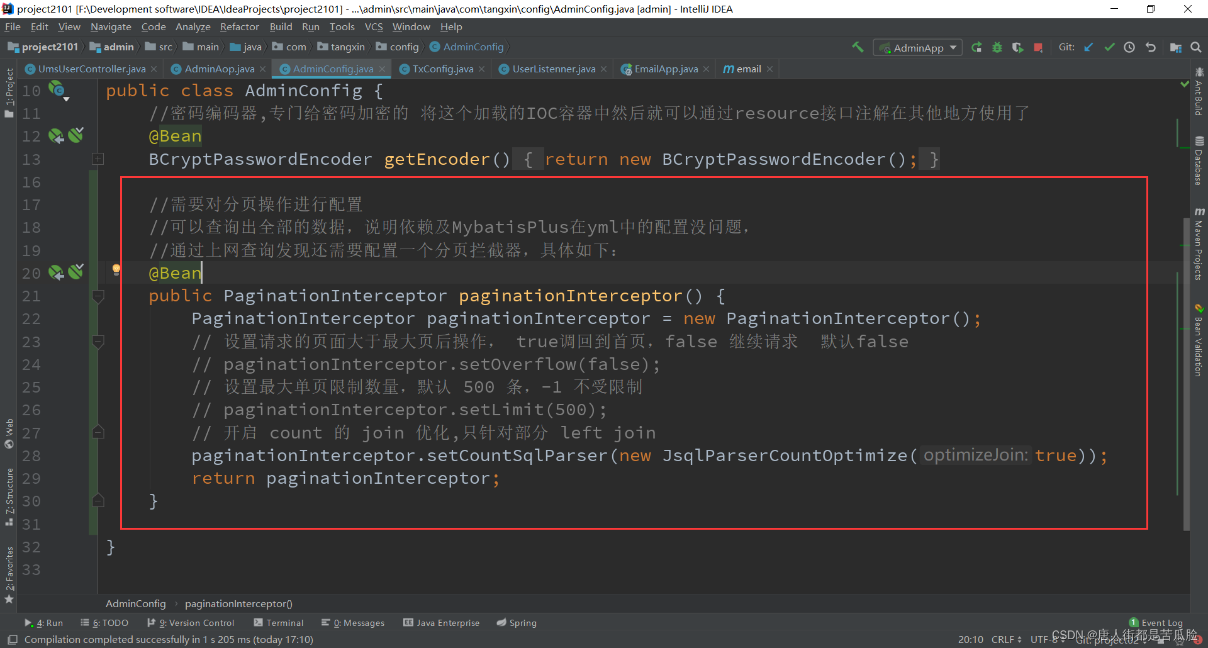Click the red Stop button

[1038, 47]
